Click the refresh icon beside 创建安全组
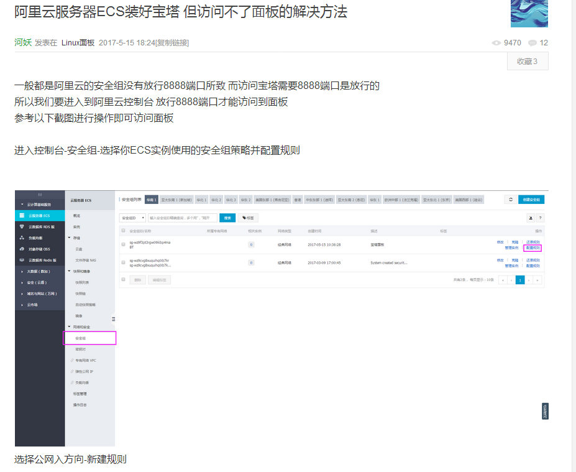 tap(511, 200)
